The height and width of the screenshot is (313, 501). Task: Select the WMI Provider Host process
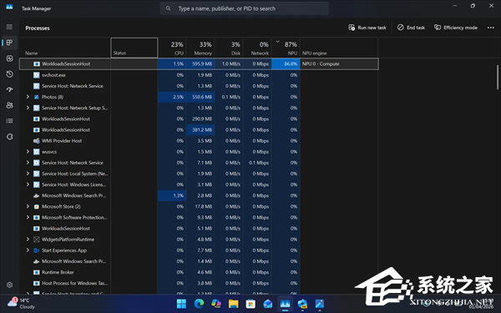pos(199,140)
